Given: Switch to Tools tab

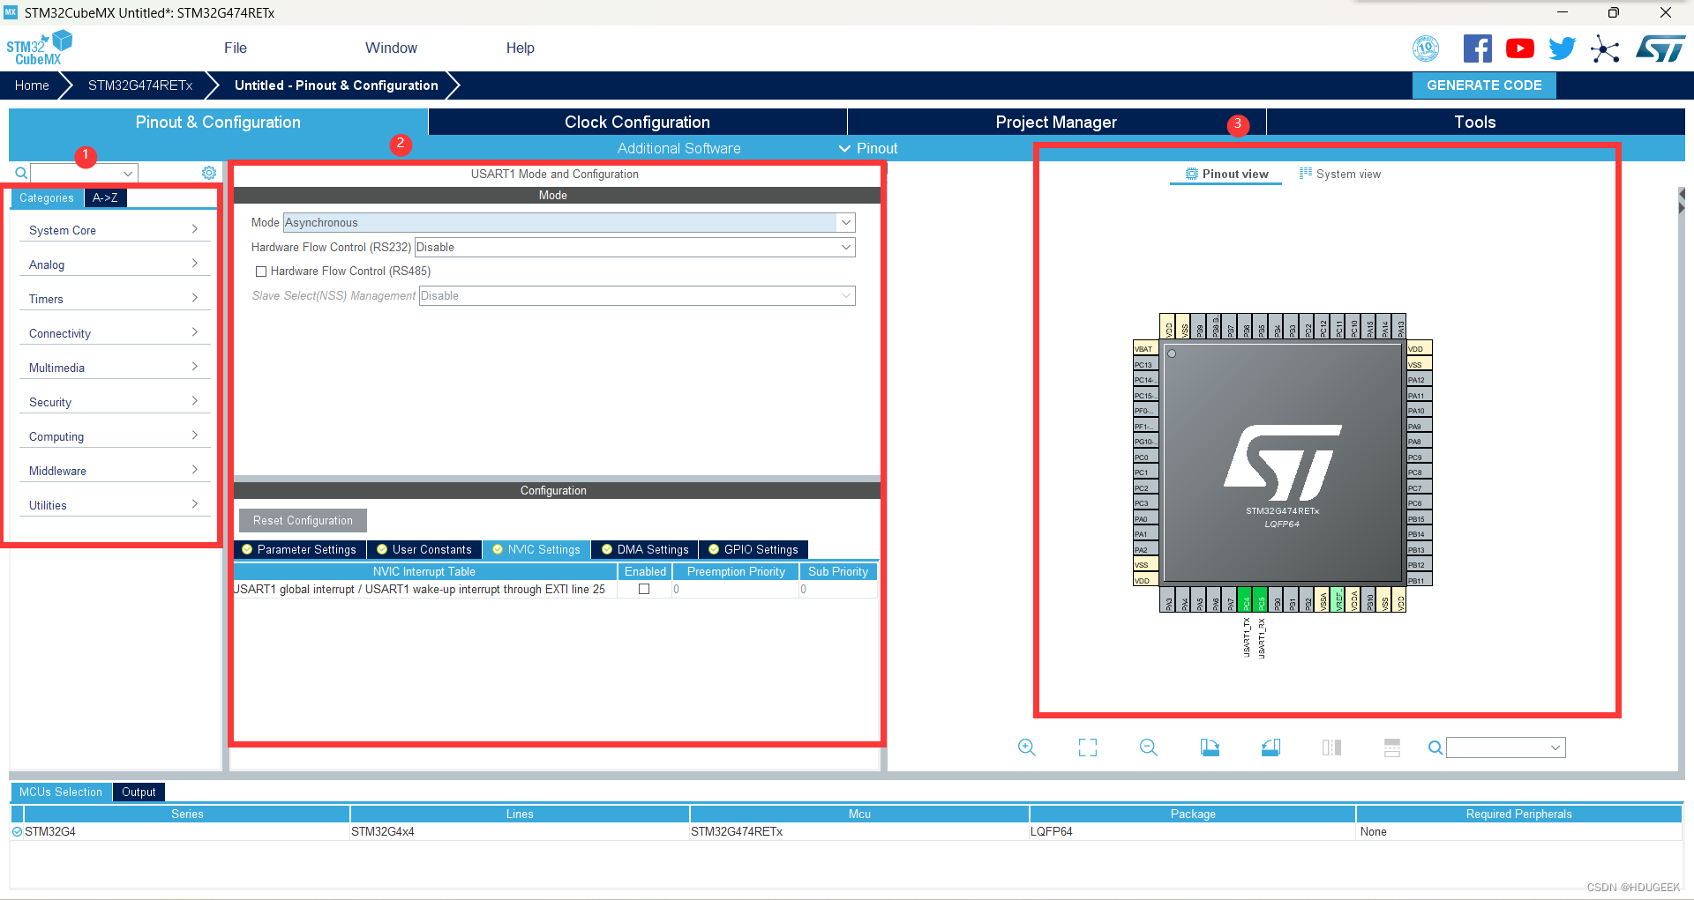Looking at the screenshot, I should tap(1475, 122).
